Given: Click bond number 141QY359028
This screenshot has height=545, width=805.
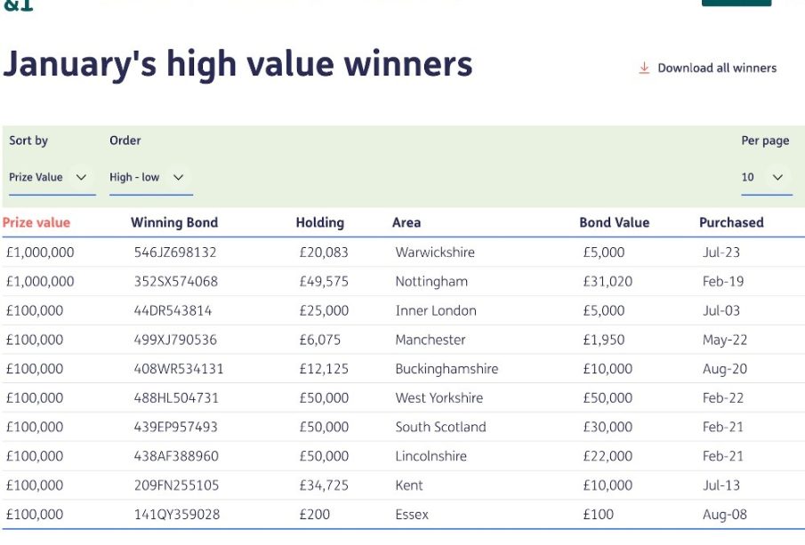Looking at the screenshot, I should (176, 515).
